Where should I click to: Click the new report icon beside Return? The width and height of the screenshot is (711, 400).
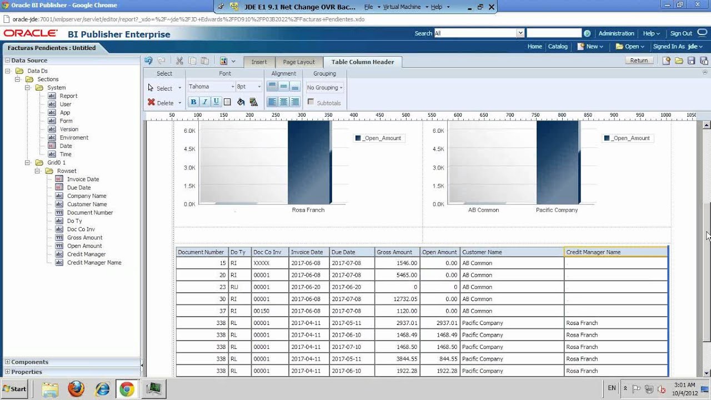[x=667, y=61]
